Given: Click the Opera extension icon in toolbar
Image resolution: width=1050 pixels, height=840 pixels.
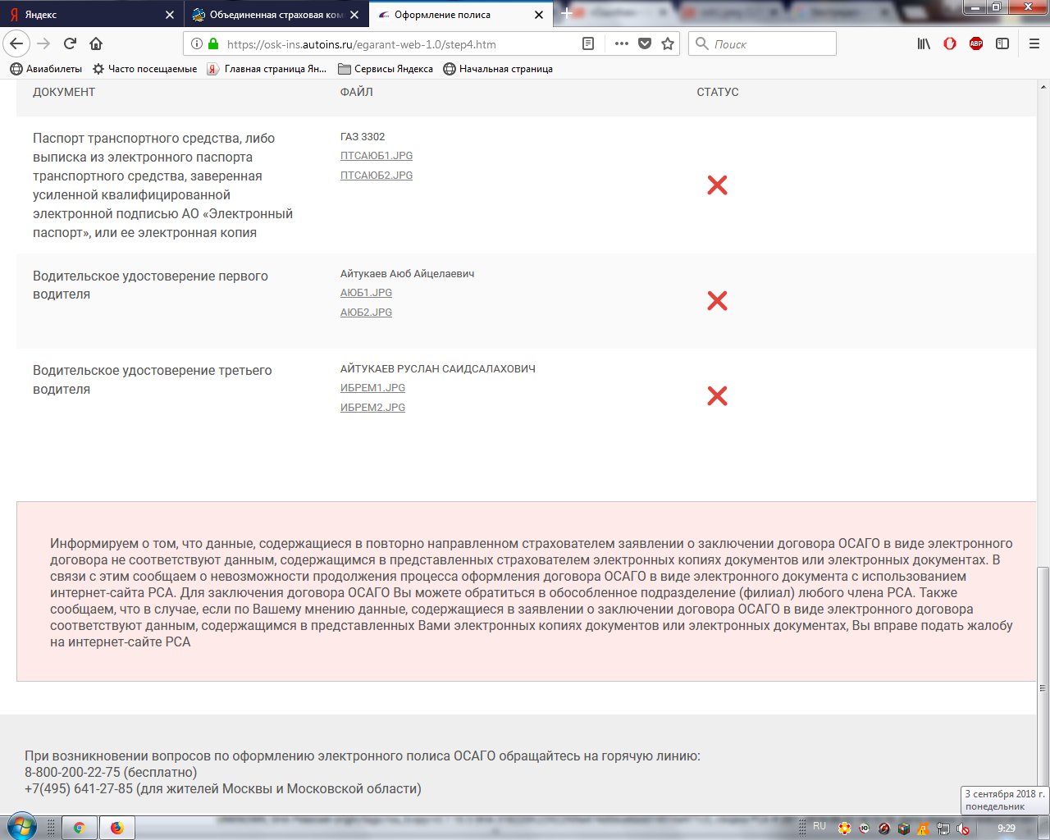Looking at the screenshot, I should click(x=950, y=43).
